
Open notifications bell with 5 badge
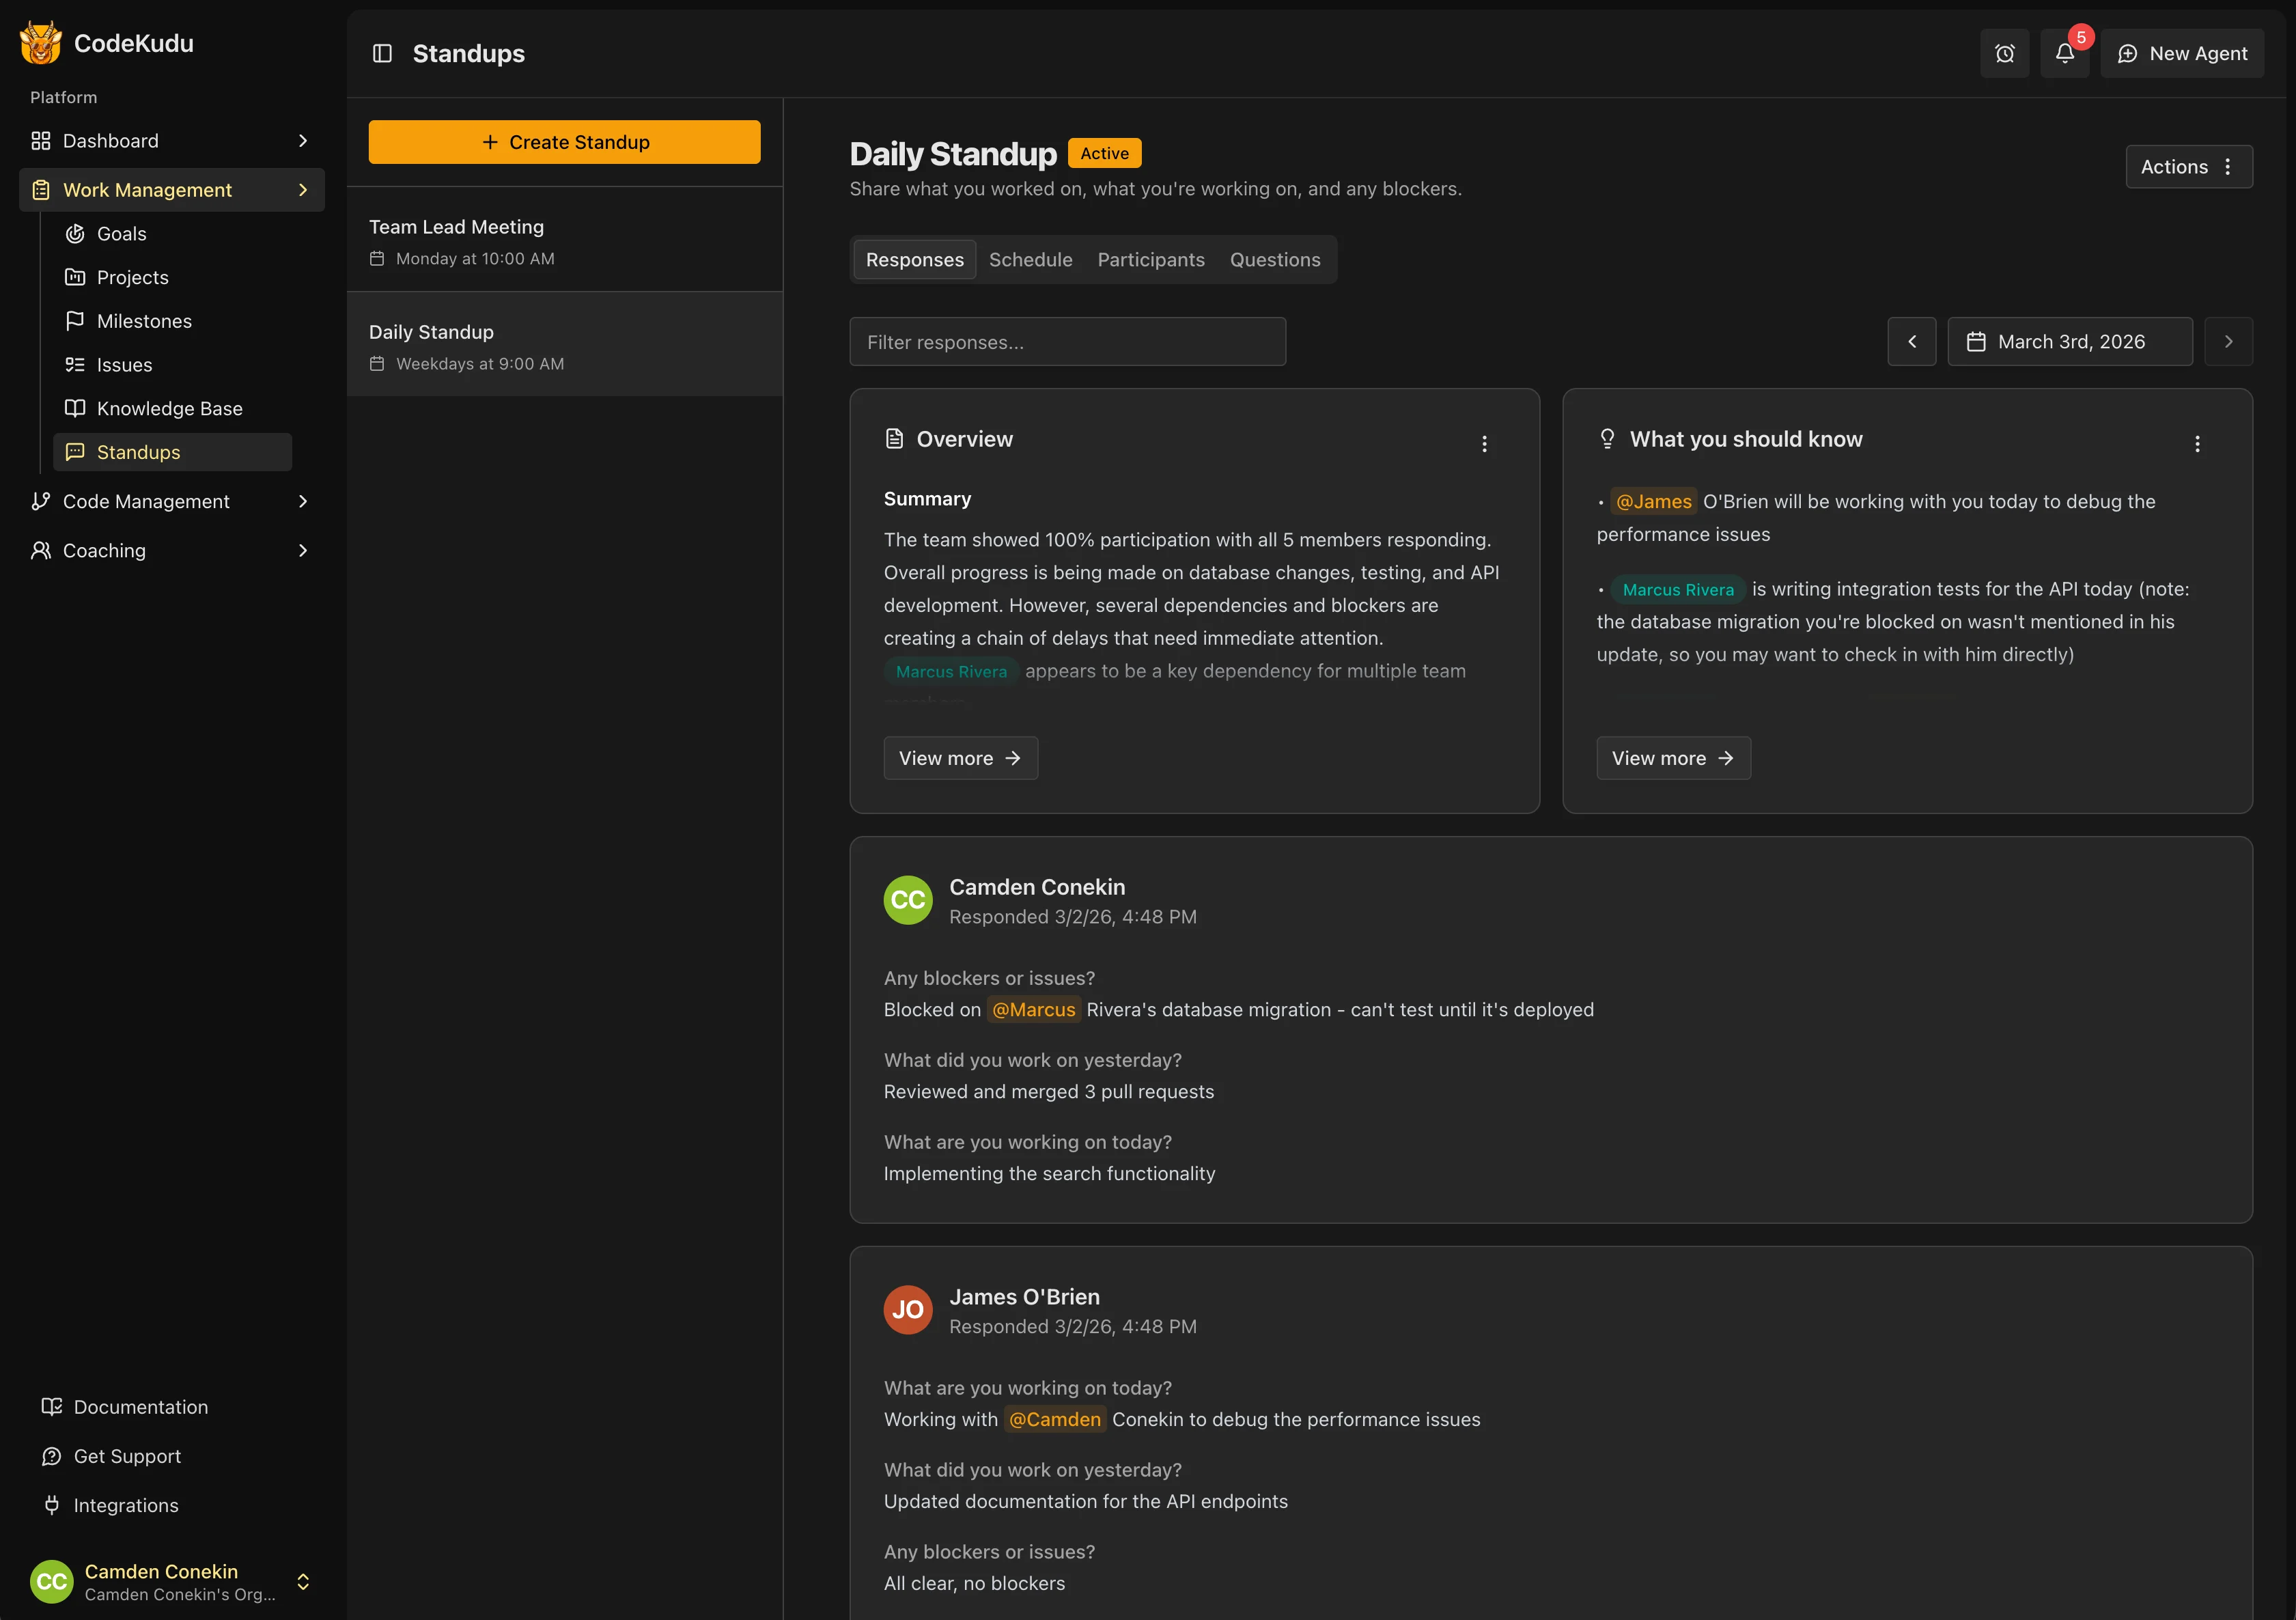pyautogui.click(x=2064, y=53)
